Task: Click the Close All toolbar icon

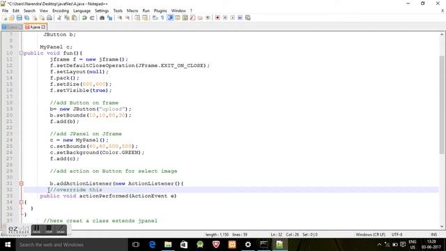Action: pos(42,17)
